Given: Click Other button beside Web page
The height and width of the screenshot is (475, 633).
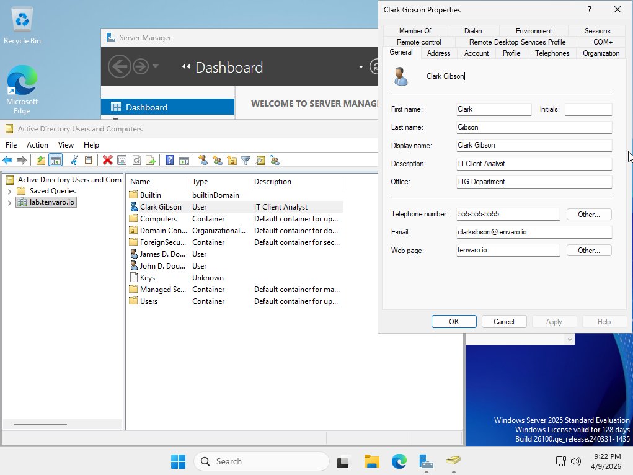Looking at the screenshot, I should pos(589,251).
